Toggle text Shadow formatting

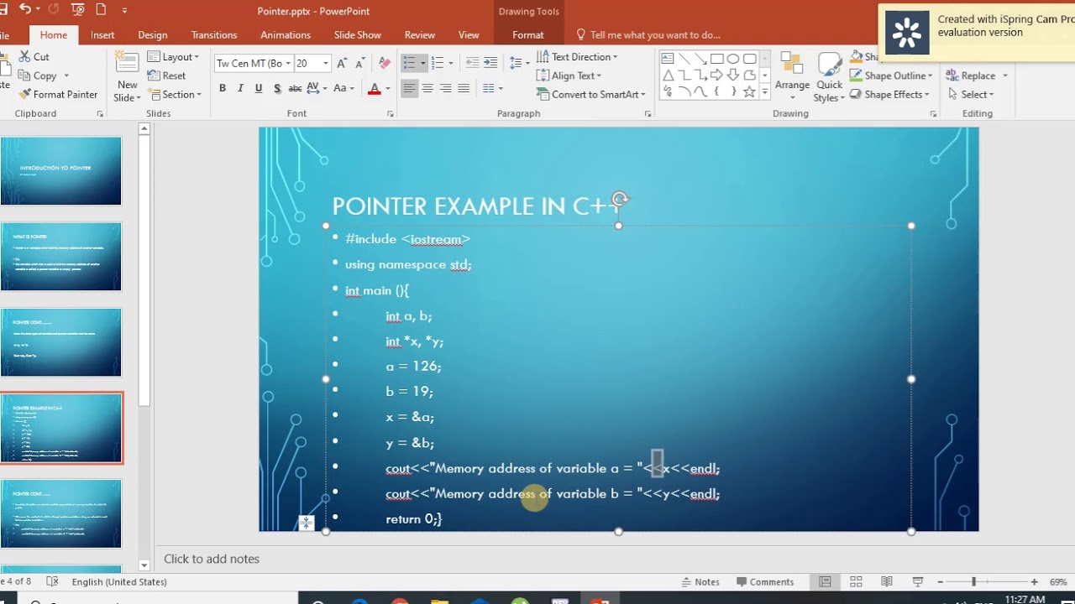pyautogui.click(x=277, y=88)
